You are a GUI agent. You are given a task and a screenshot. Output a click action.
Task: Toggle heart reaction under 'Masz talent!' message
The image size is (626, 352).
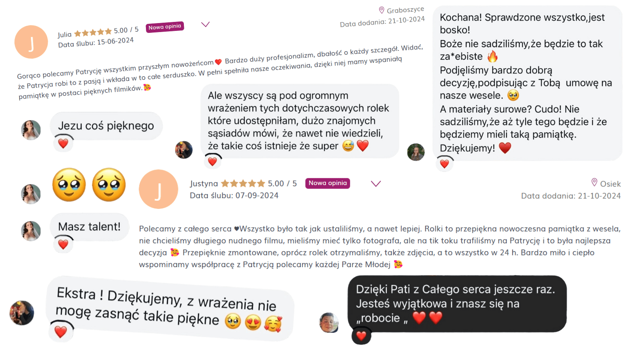[63, 244]
